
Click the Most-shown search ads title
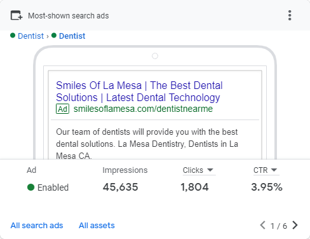69,16
